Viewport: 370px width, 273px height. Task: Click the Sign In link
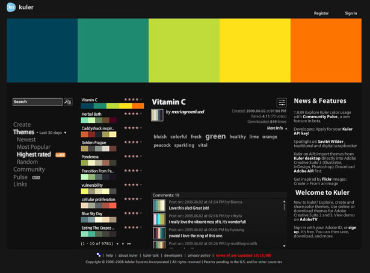tap(351, 13)
